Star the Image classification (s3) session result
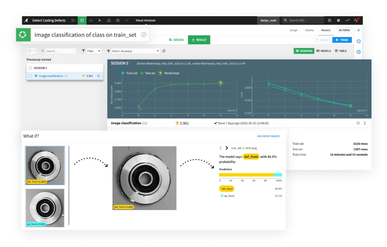The width and height of the screenshot is (387, 247). pyautogui.click(x=98, y=76)
